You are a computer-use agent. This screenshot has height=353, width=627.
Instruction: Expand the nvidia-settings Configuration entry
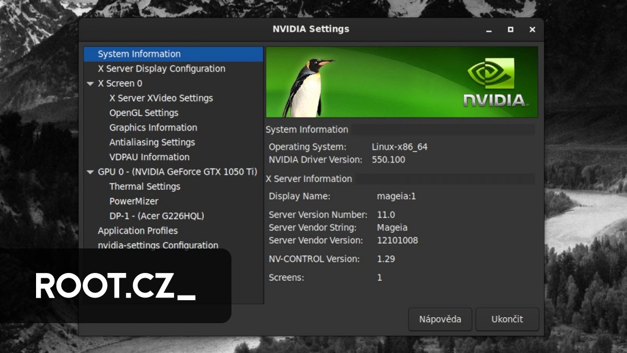(158, 245)
